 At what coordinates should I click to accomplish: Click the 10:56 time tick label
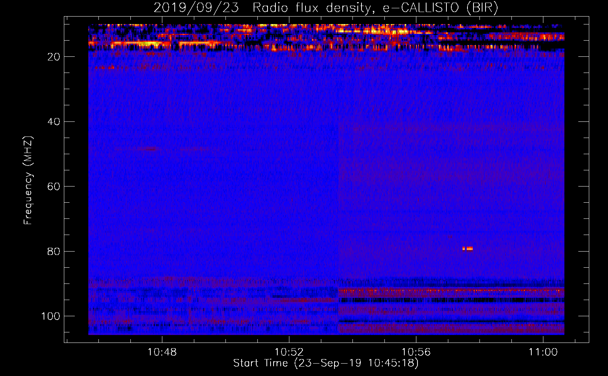click(x=416, y=352)
